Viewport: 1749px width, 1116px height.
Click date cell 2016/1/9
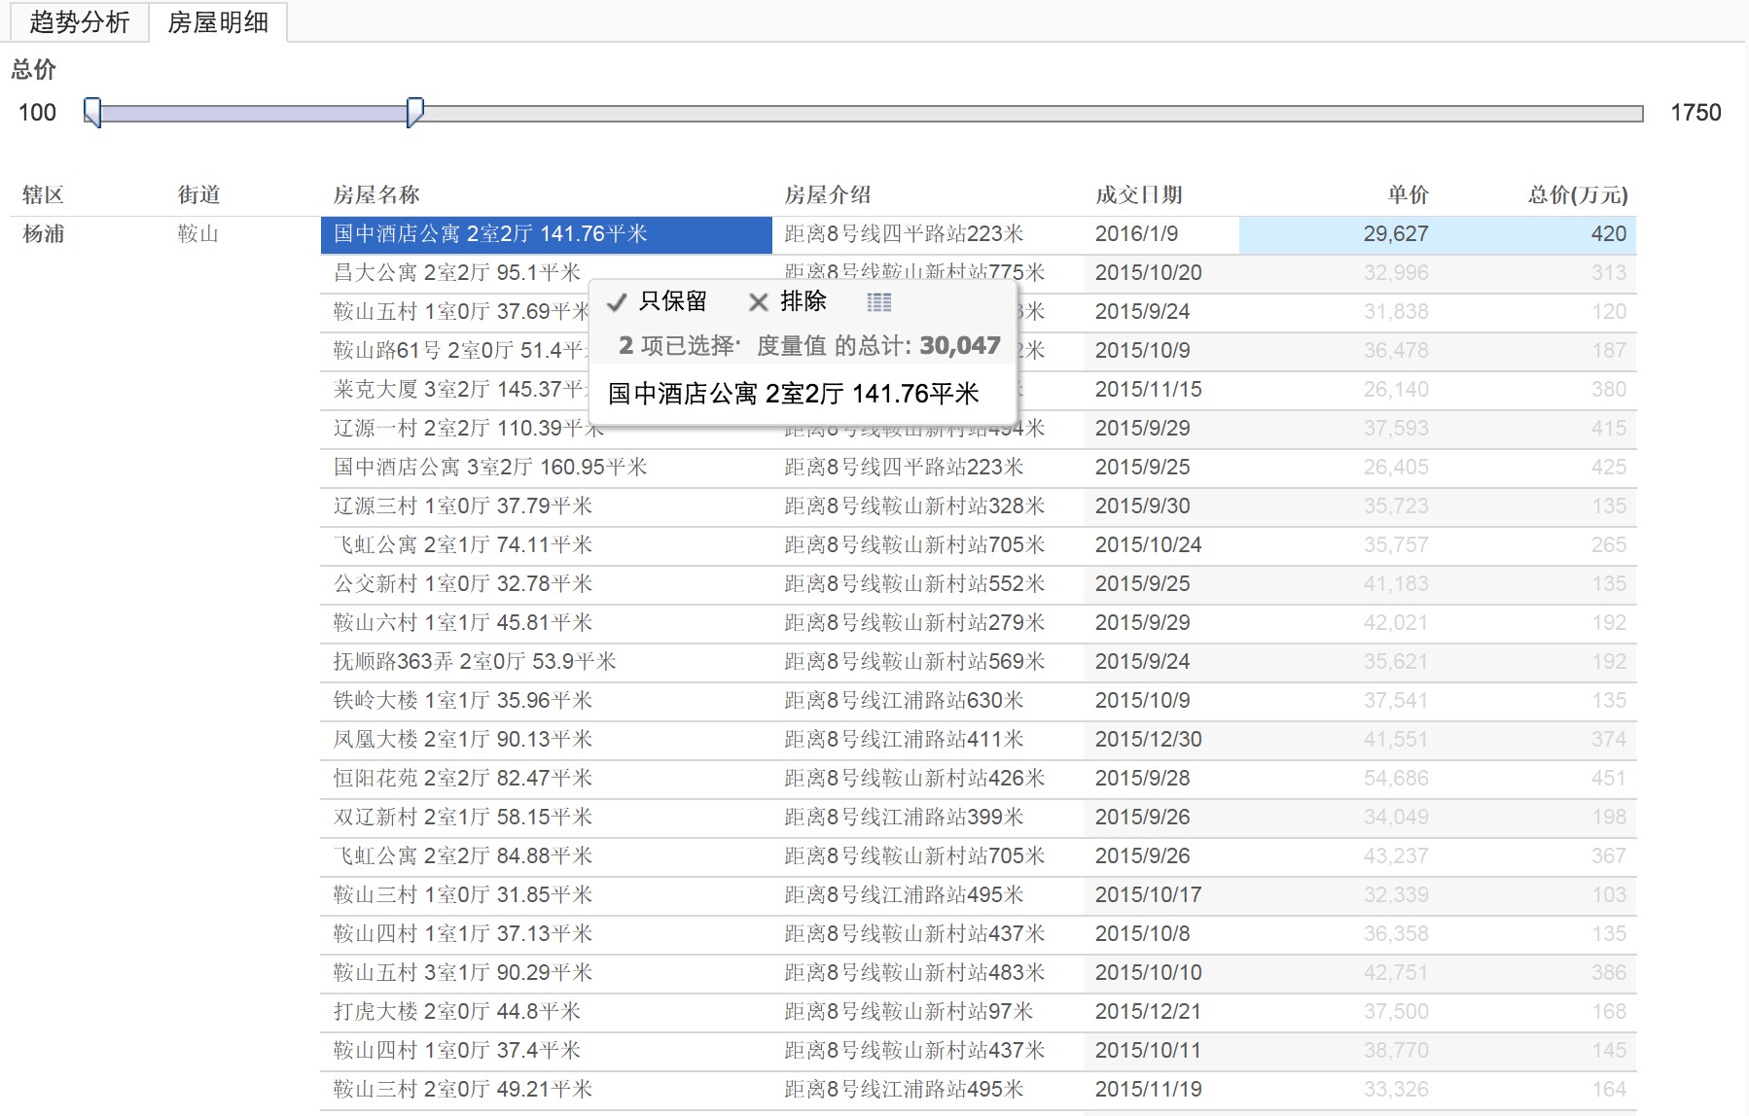tap(1136, 233)
